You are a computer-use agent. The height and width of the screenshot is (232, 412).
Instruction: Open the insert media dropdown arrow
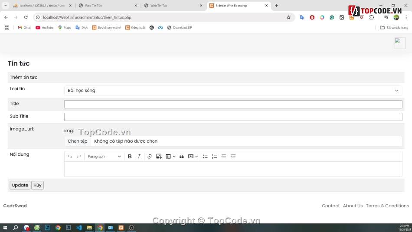pos(196,157)
